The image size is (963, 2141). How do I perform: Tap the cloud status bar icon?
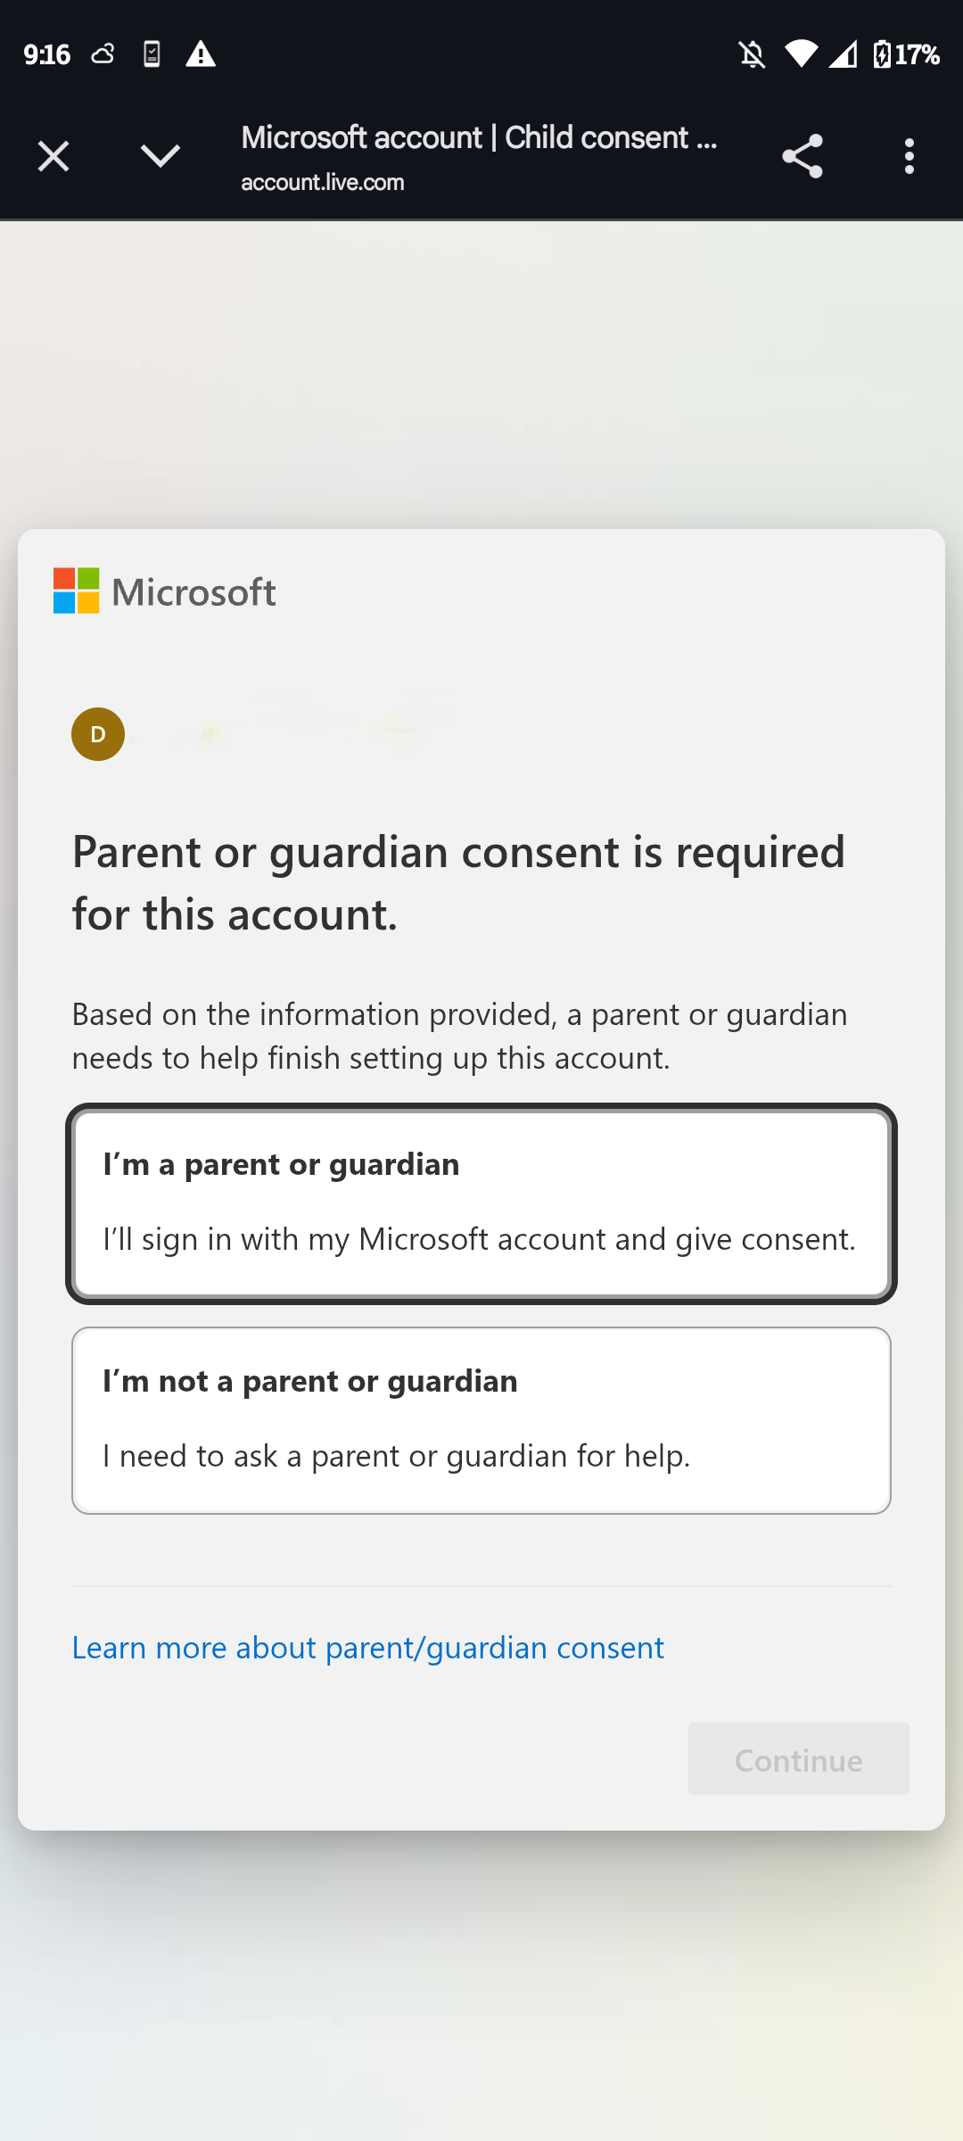[103, 54]
